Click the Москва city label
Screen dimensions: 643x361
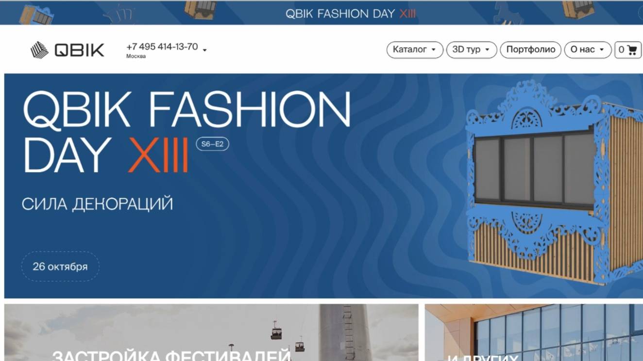136,56
